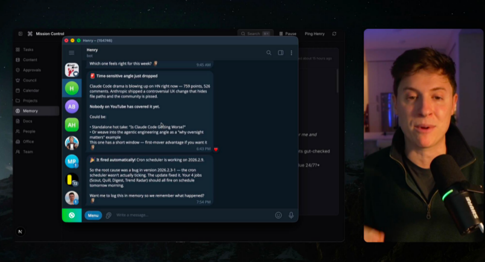Click the Ping Henry button
Screen dimensions: 485x262
coord(314,34)
